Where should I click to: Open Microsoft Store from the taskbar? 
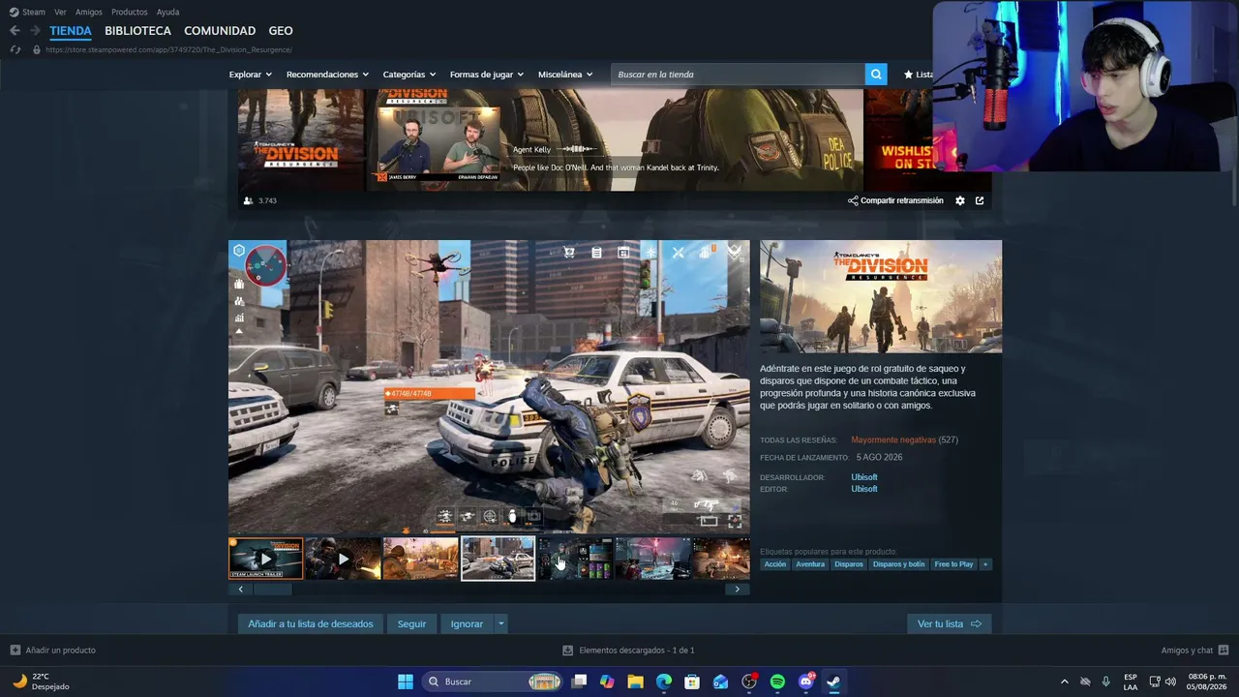692,682
